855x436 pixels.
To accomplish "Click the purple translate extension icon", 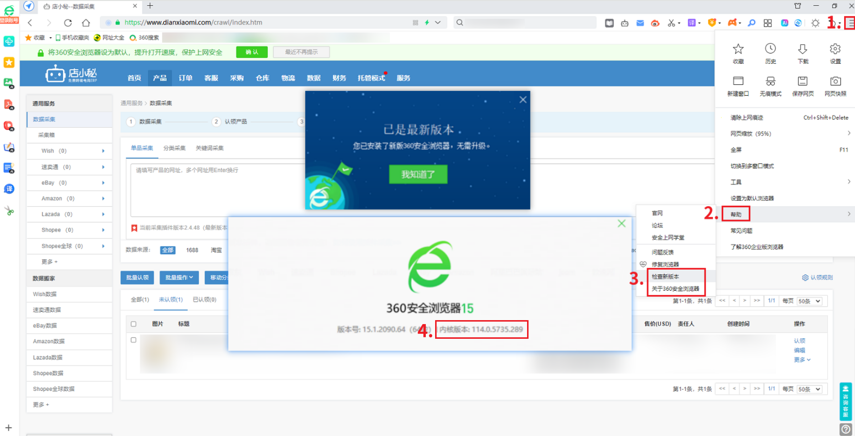I will pyautogui.click(x=692, y=23).
